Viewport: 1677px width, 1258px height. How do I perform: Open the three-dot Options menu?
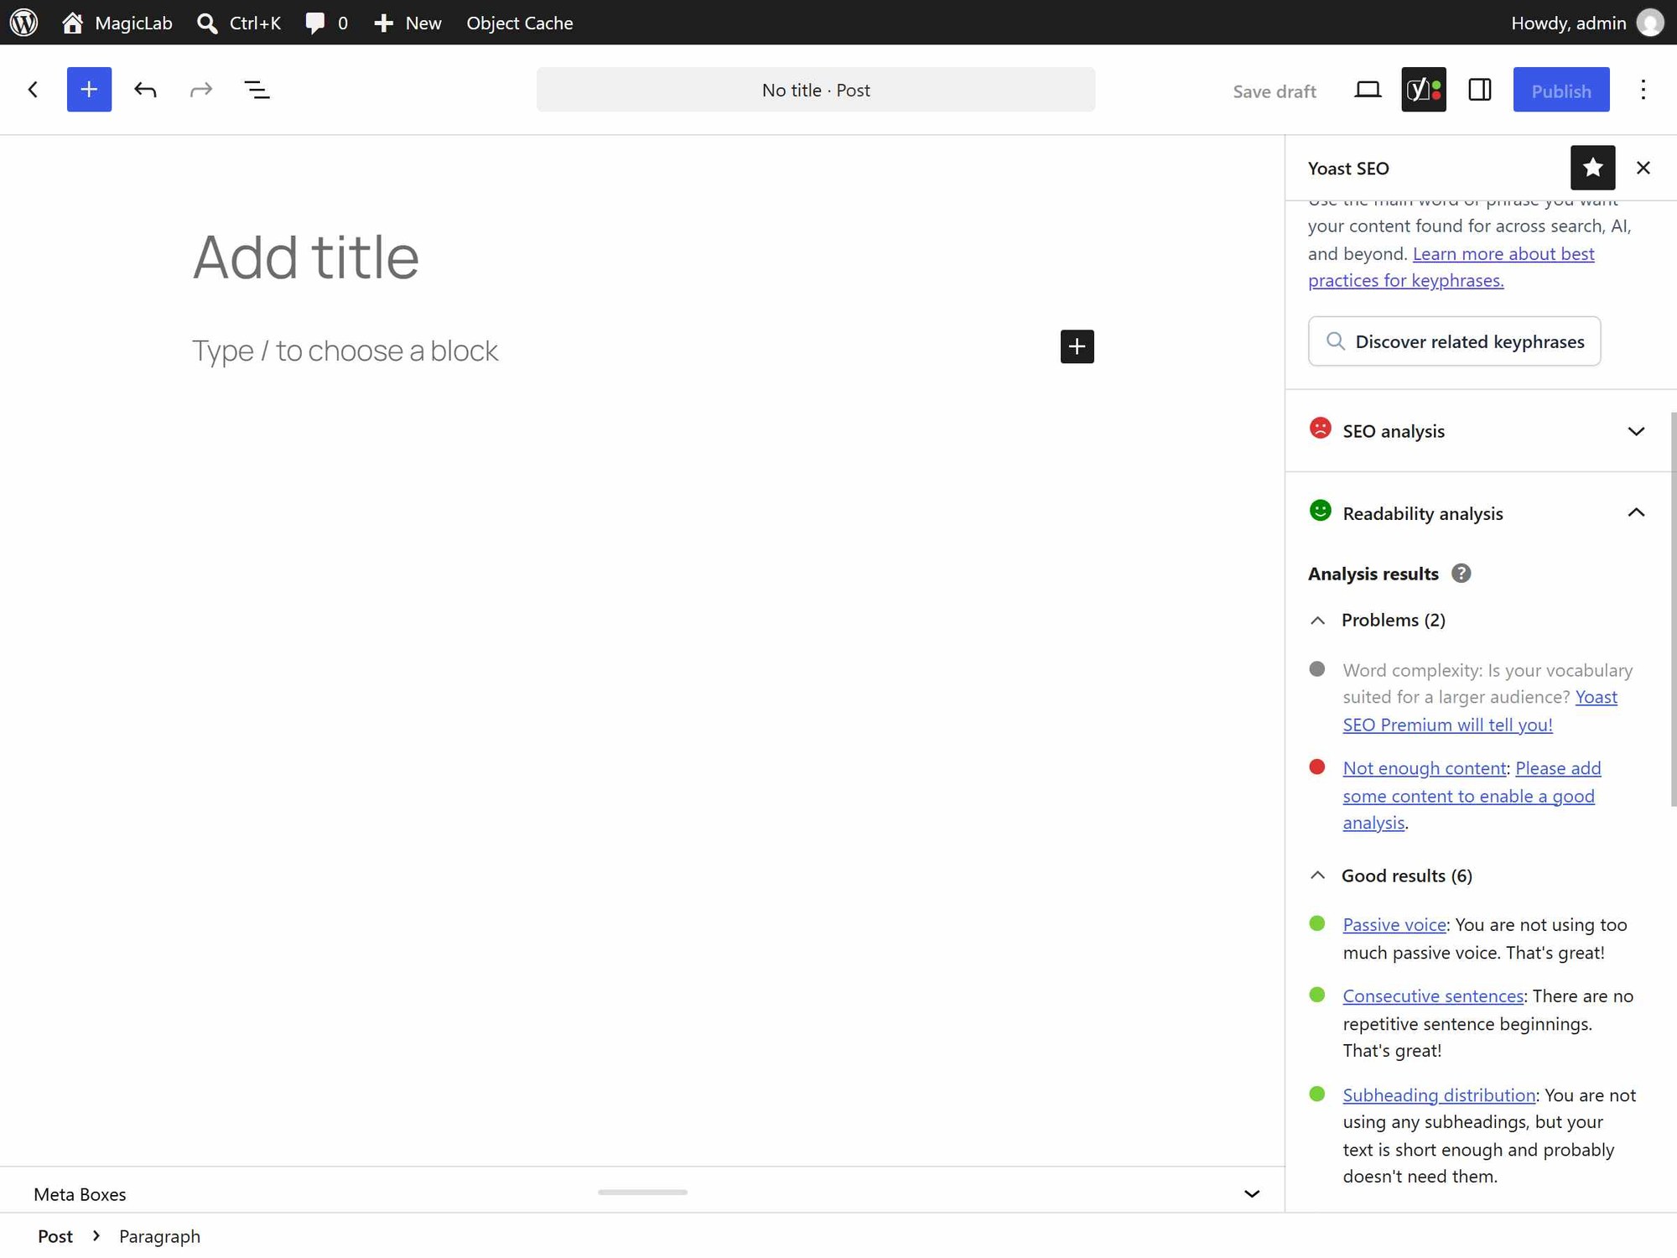tap(1643, 90)
